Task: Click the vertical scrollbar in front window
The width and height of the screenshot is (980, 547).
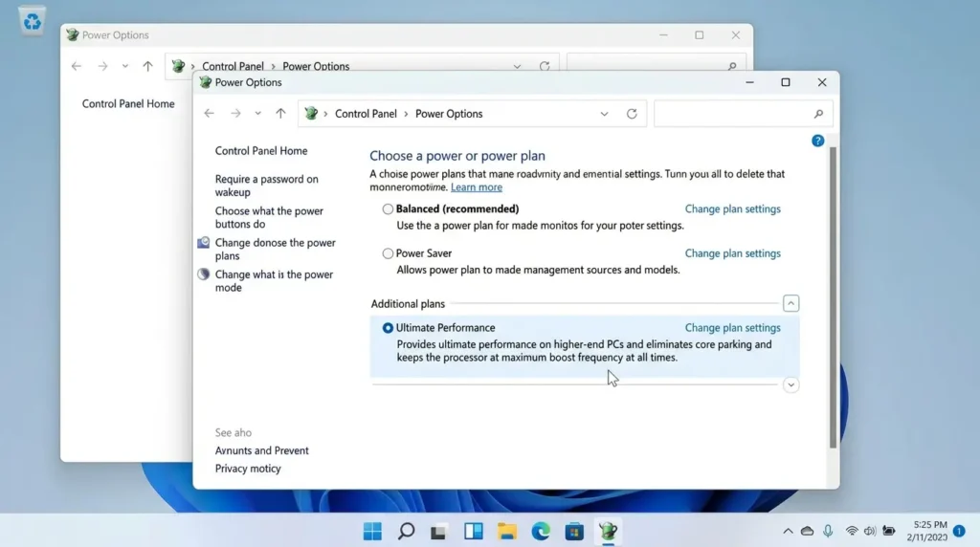Action: click(833, 297)
